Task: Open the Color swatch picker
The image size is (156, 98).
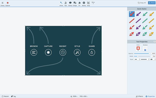Action: coord(138,49)
